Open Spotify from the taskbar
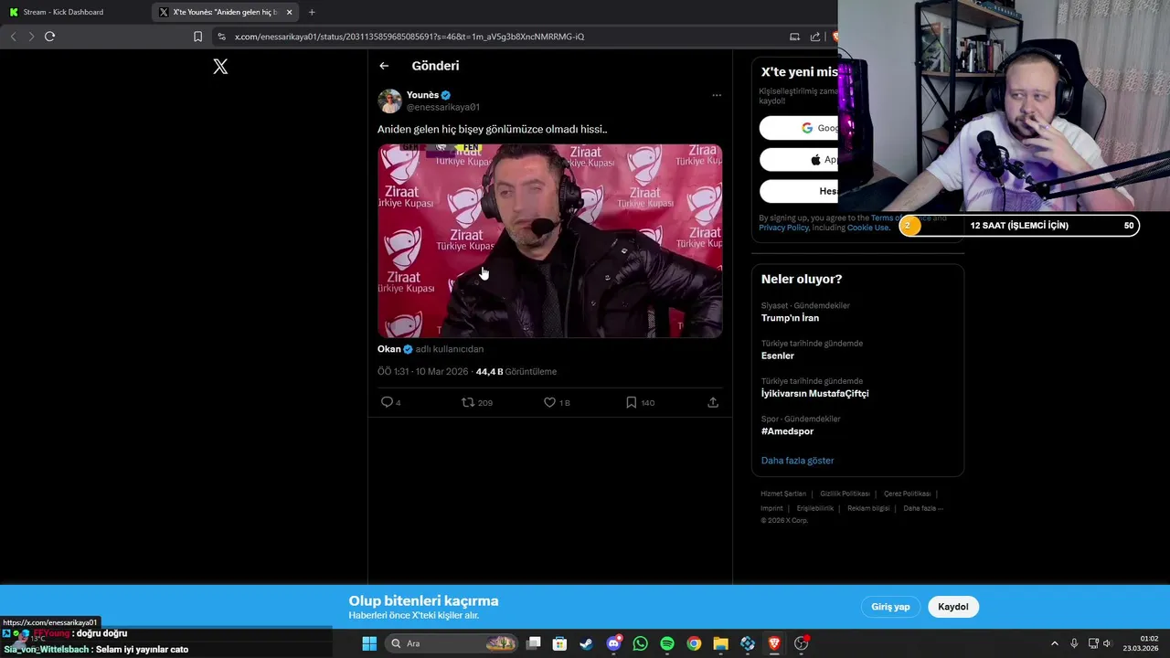 pyautogui.click(x=666, y=643)
